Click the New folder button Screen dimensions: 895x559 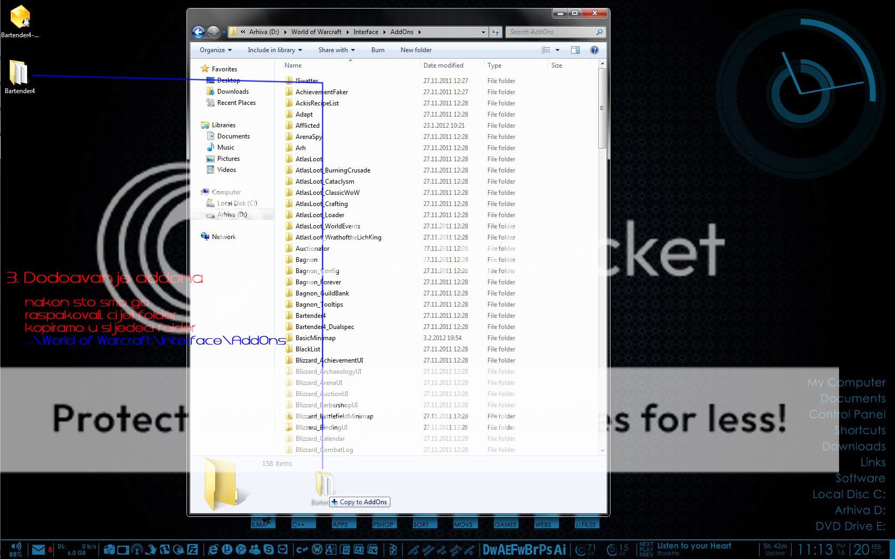416,50
